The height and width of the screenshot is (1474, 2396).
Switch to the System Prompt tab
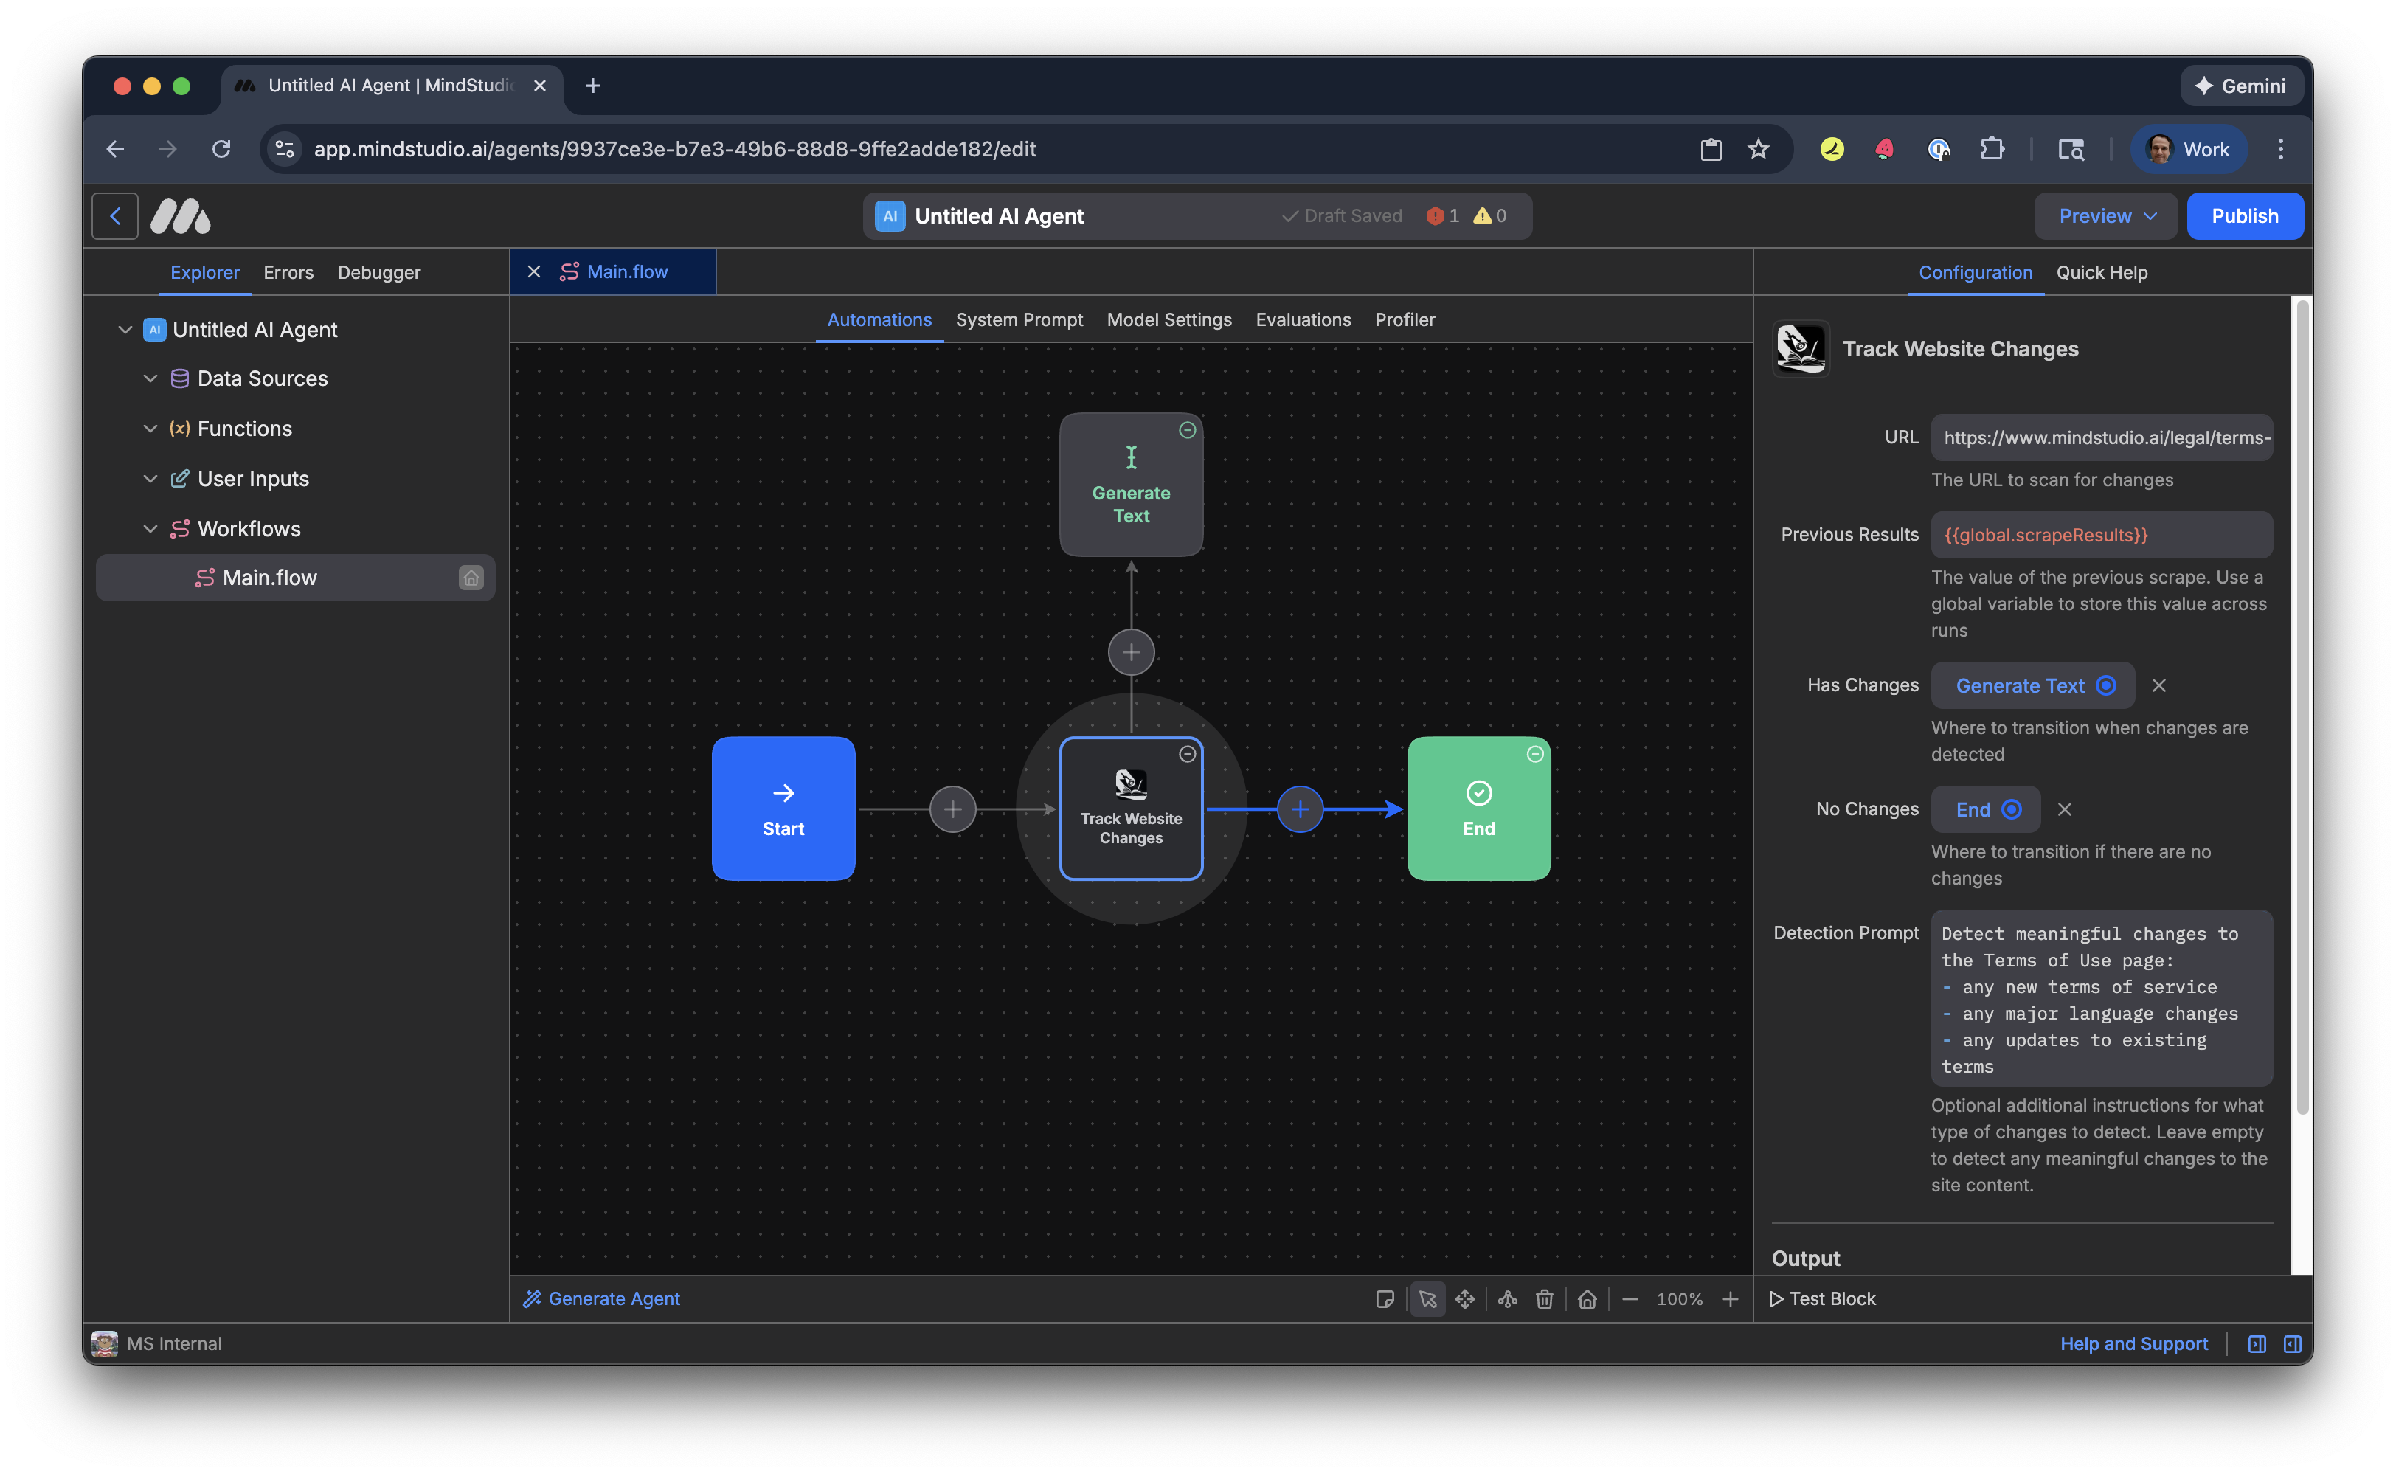point(1019,319)
